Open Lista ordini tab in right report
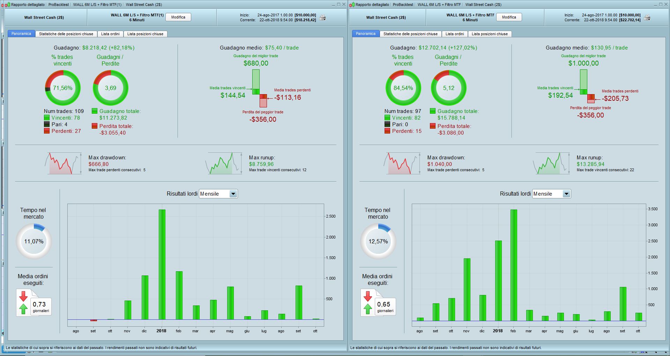Image resolution: width=670 pixels, height=356 pixels. point(455,34)
